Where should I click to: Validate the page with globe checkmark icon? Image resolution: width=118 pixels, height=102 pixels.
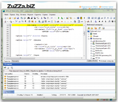point(75,21)
